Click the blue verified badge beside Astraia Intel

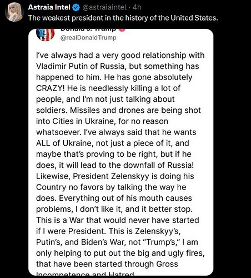76,7
